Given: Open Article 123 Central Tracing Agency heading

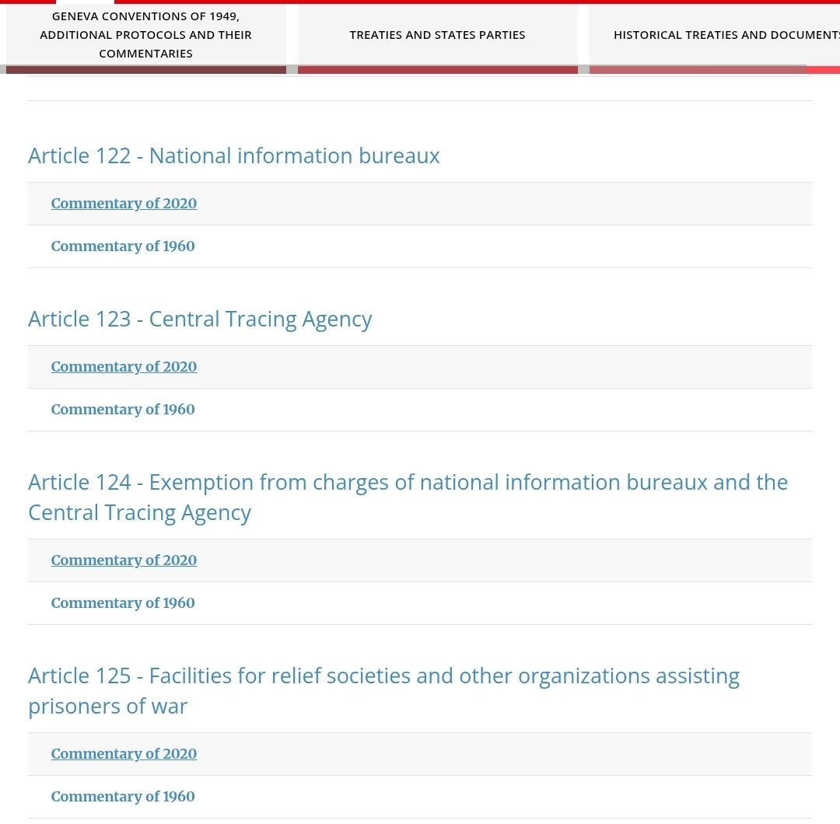Looking at the screenshot, I should tap(200, 319).
